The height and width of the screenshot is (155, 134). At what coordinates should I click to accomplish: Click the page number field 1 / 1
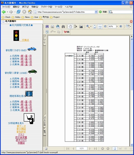pos(82,148)
